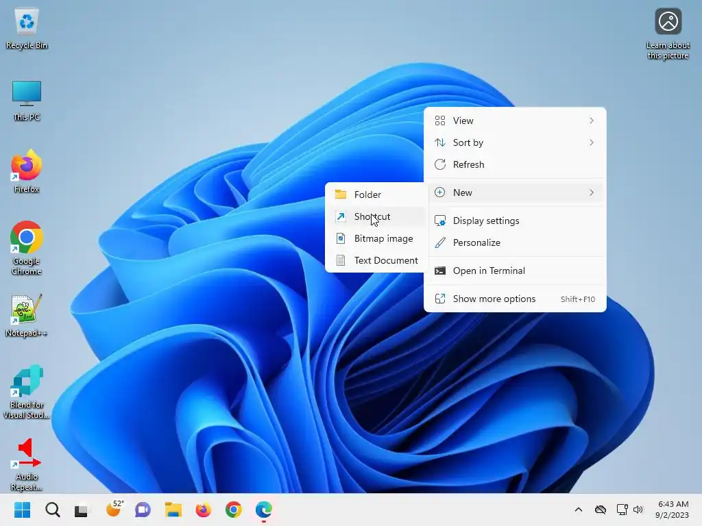Screen dimensions: 702x526
Task: Select Blend for Visual Studio shortcut
Action: coord(27,392)
